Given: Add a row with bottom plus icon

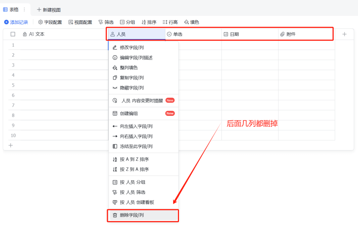Looking at the screenshot, I should pyautogui.click(x=11, y=146).
